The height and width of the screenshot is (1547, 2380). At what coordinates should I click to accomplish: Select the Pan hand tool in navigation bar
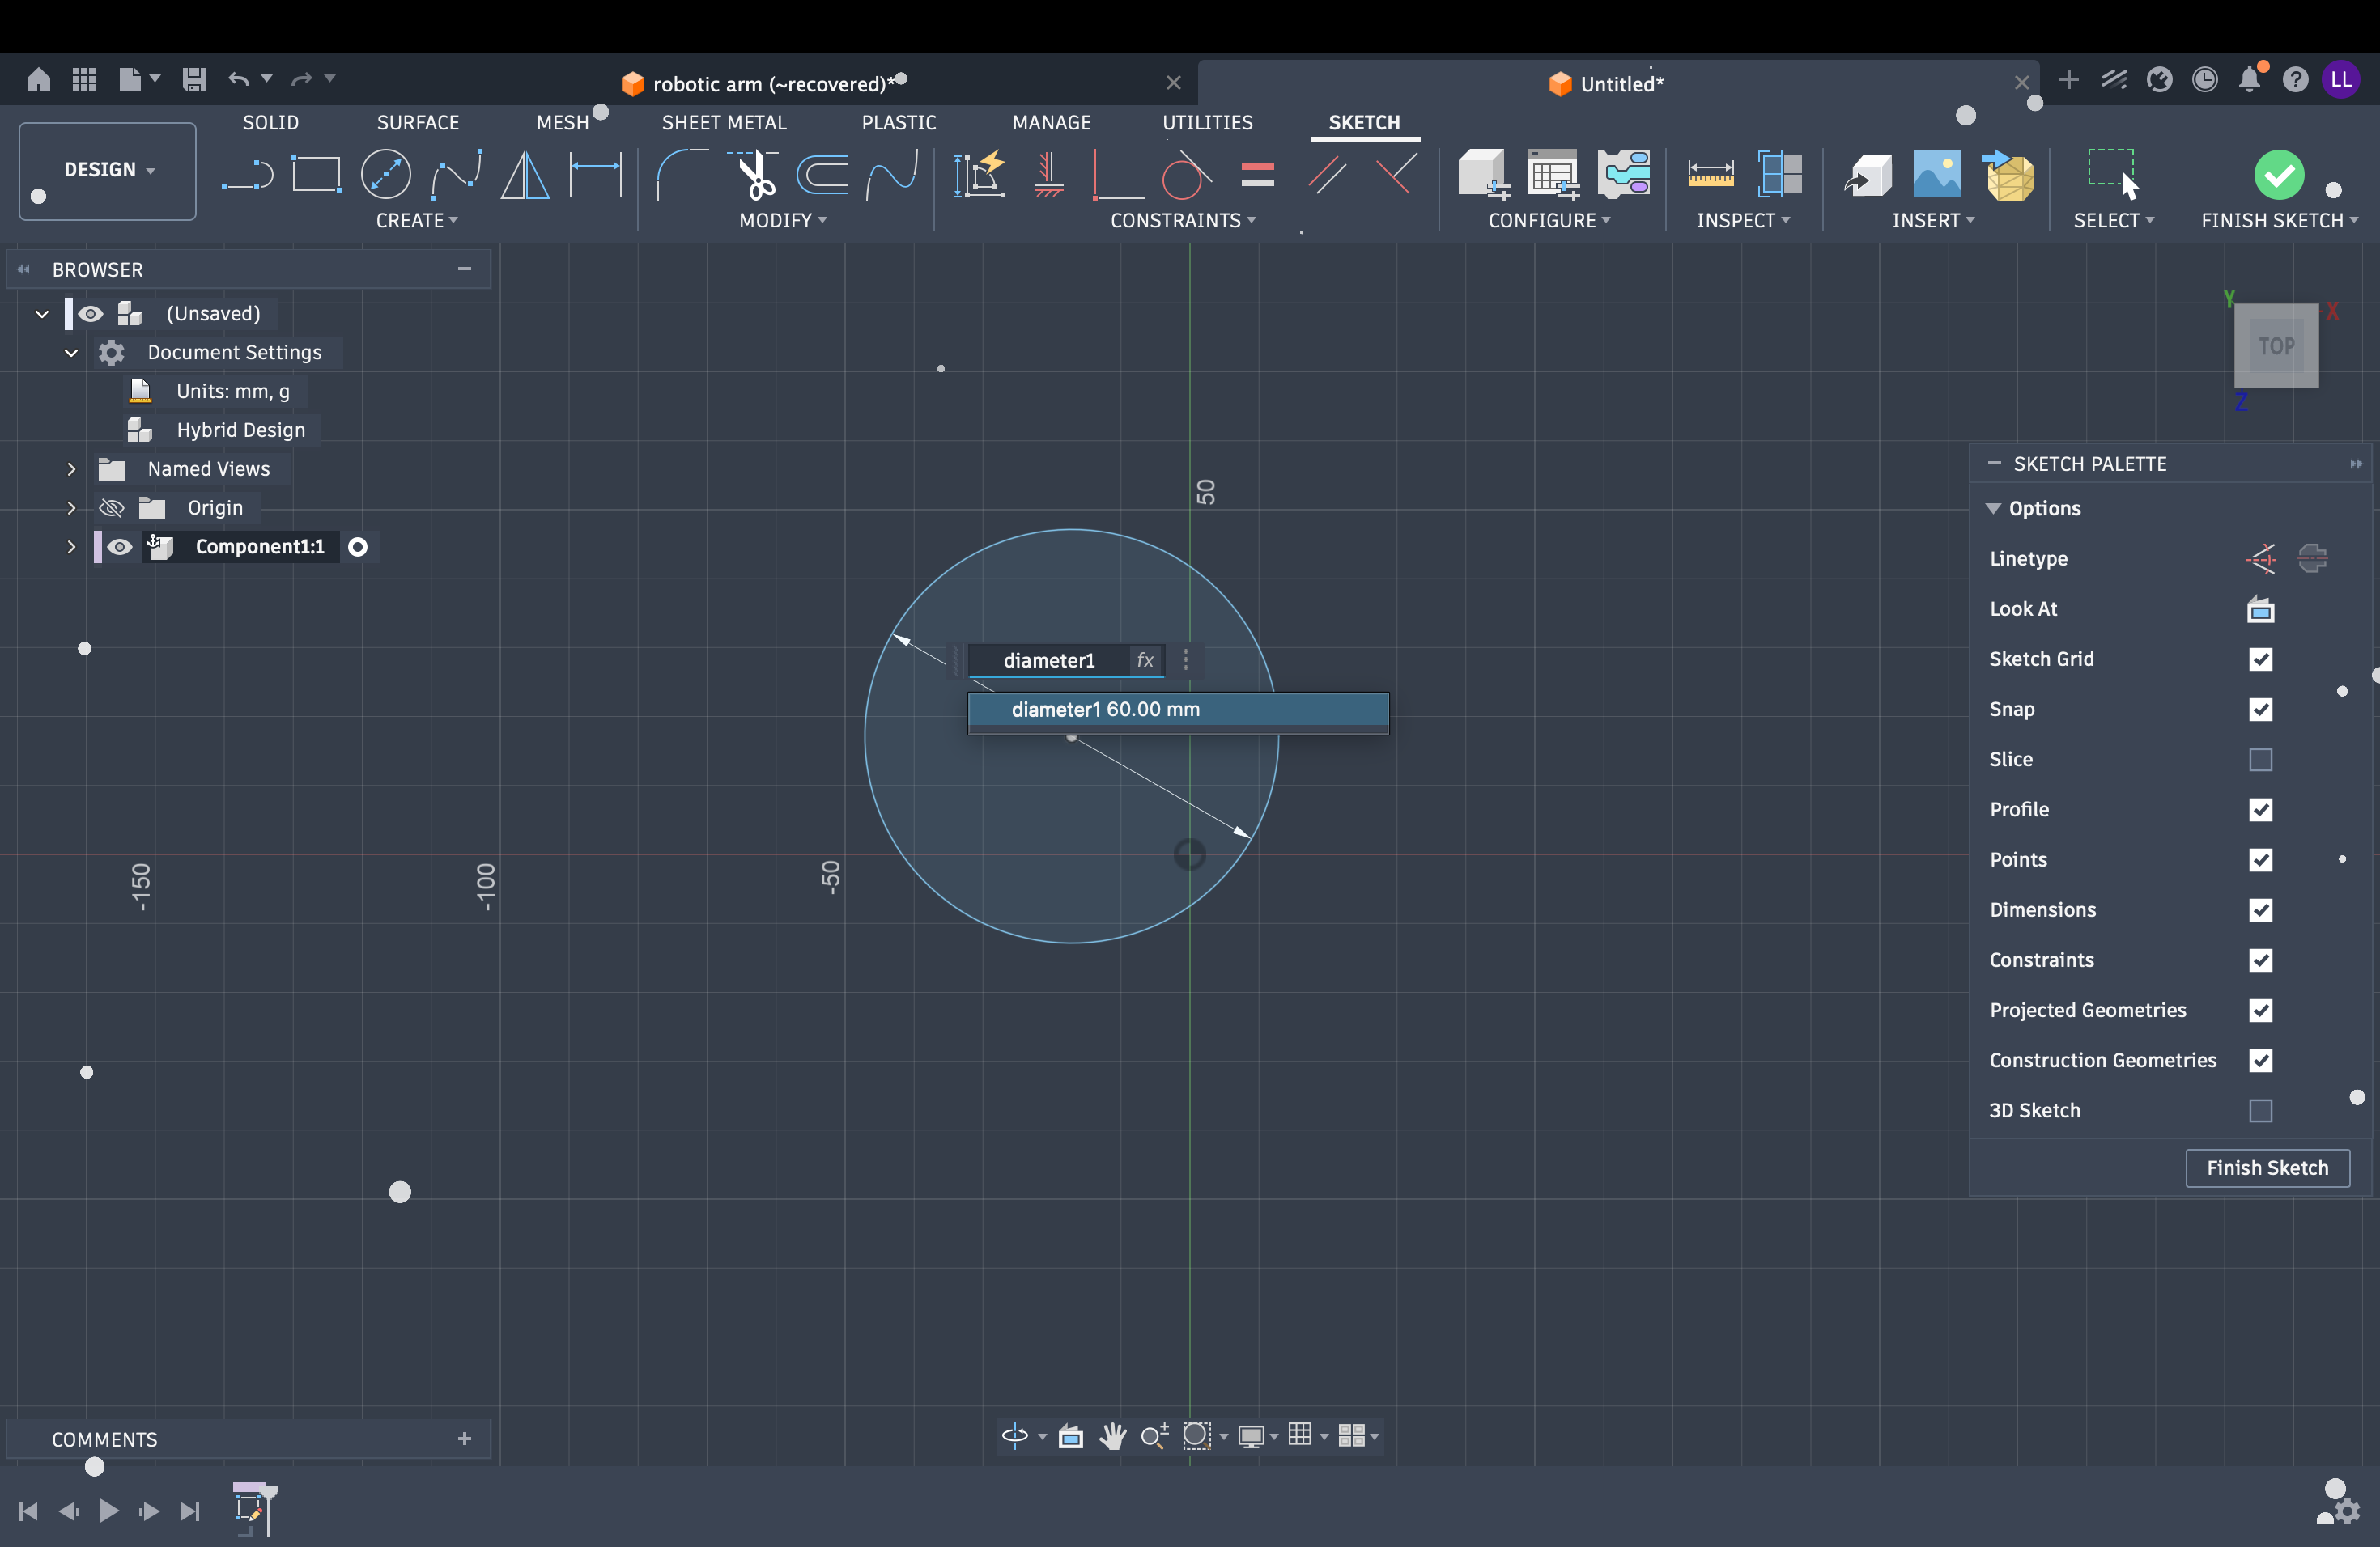[x=1112, y=1436]
